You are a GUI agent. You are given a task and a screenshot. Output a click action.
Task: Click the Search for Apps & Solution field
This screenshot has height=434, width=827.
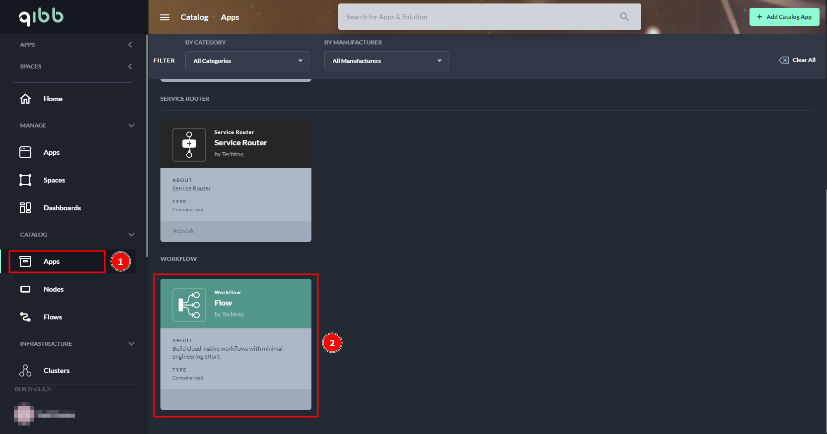coord(477,17)
